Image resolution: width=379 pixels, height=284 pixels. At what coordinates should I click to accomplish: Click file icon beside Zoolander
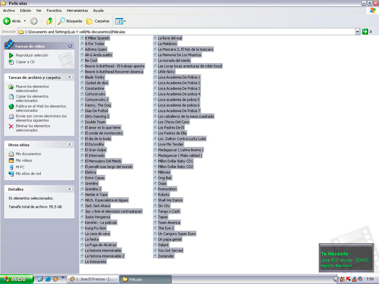(155, 256)
